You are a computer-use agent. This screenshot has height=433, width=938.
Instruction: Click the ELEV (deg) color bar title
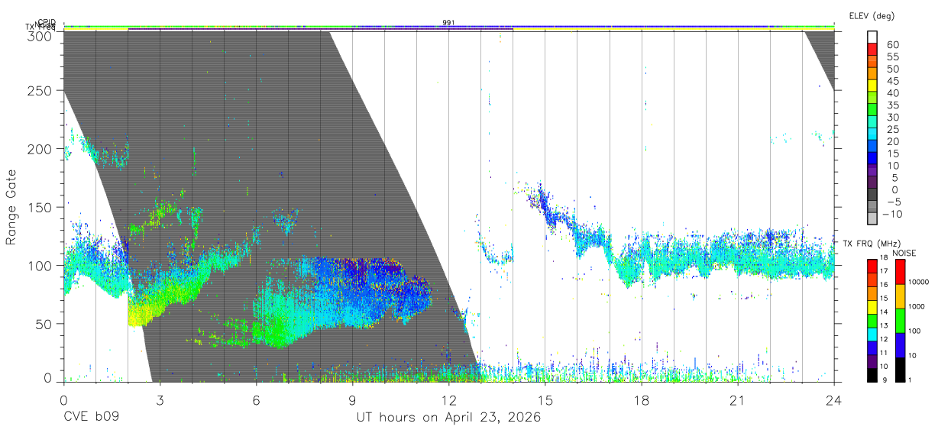tap(872, 16)
